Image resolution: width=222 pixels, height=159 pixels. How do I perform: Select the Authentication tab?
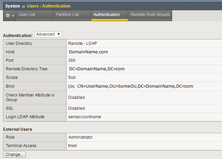coord(106,15)
